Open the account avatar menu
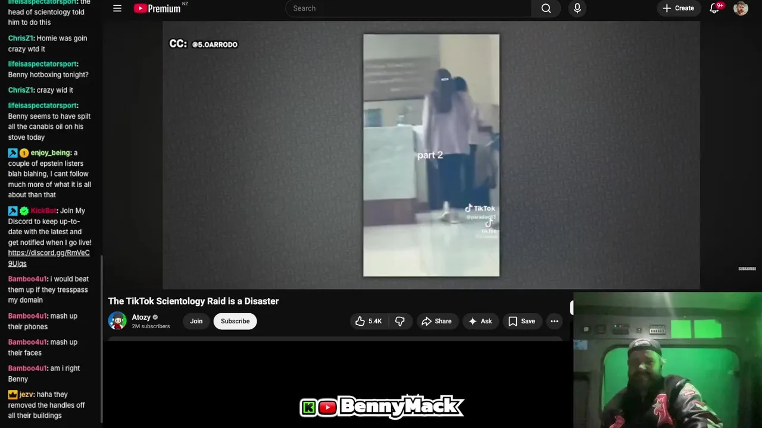This screenshot has height=428, width=762. (741, 8)
